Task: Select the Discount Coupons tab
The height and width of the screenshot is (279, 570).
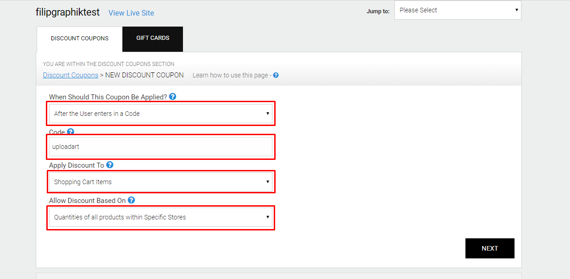Action: pos(80,38)
